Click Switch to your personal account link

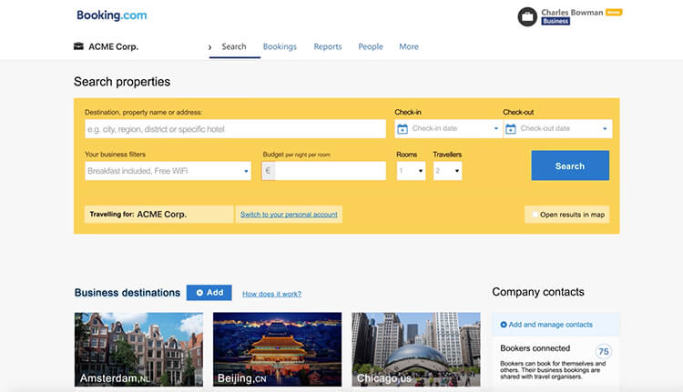[x=289, y=215]
